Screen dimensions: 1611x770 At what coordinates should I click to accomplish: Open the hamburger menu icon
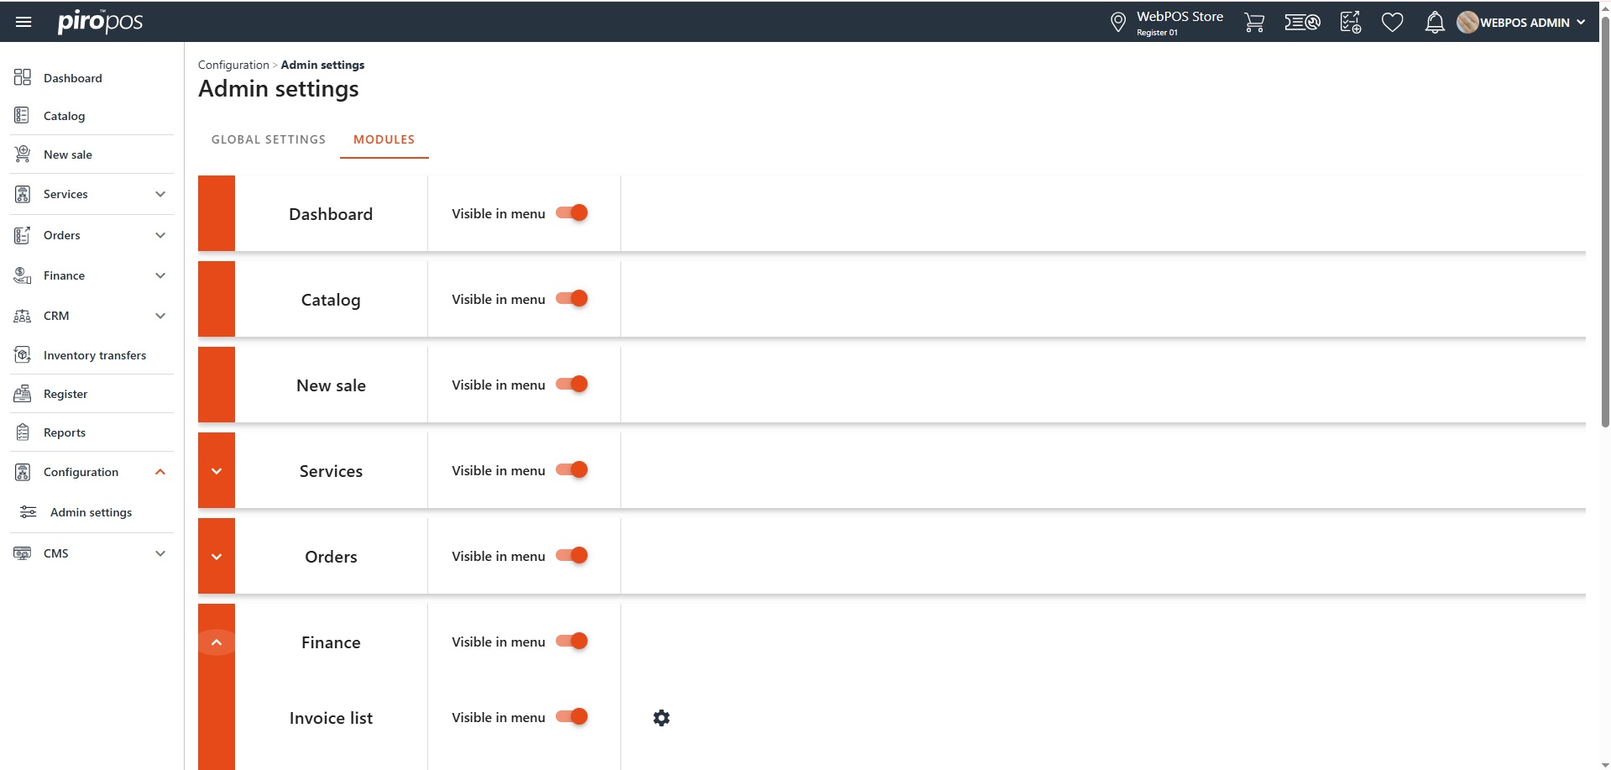click(x=24, y=22)
